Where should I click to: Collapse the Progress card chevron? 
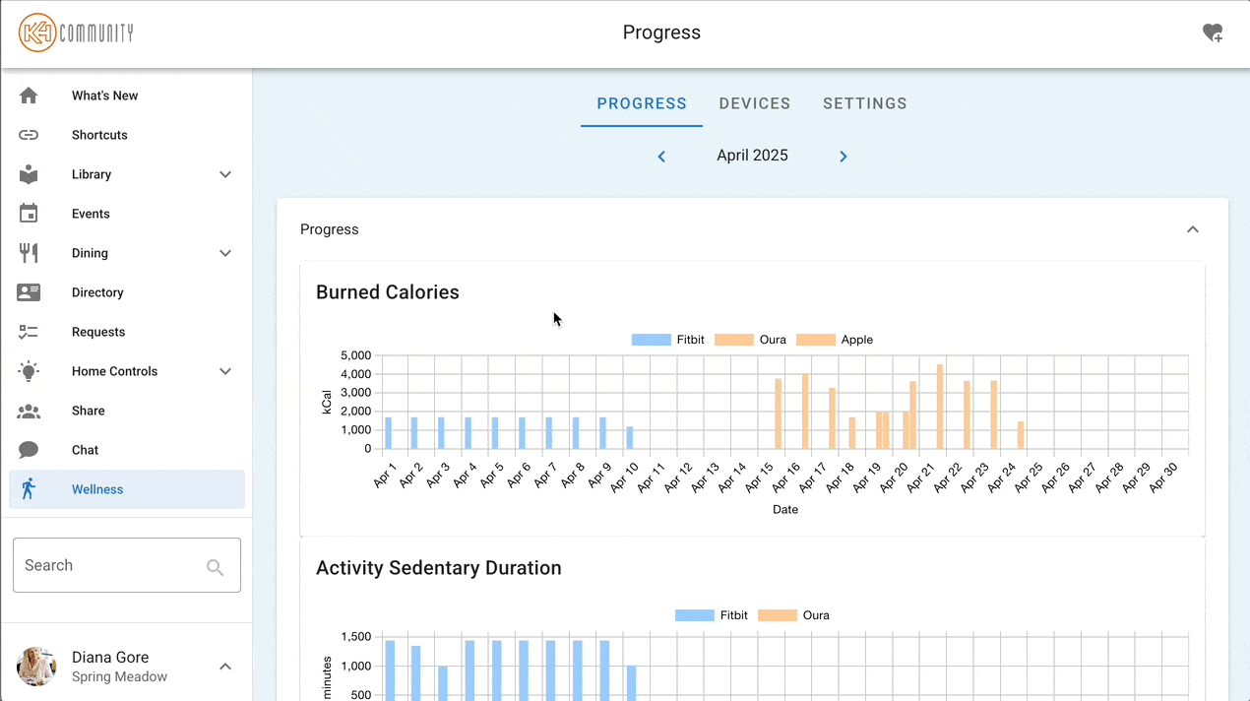coord(1193,229)
